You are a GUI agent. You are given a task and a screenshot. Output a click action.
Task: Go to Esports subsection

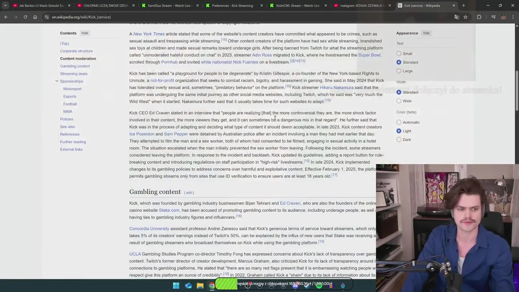70,96
